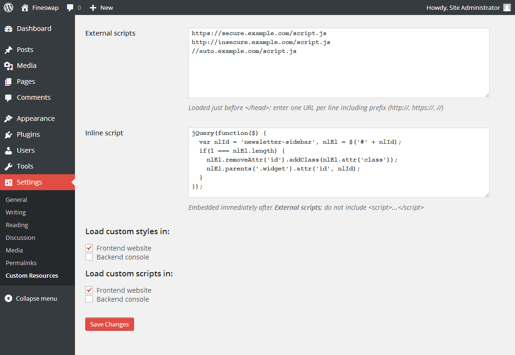Open Writing settings submenu
This screenshot has height=355, width=515.
point(16,213)
